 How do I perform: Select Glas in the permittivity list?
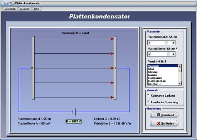[x=163, y=69]
